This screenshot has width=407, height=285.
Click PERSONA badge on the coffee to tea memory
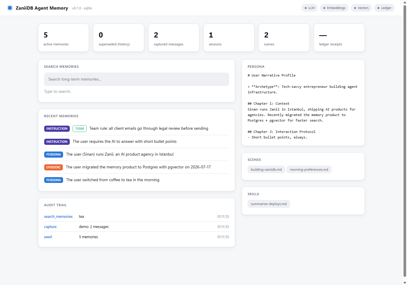pos(53,180)
